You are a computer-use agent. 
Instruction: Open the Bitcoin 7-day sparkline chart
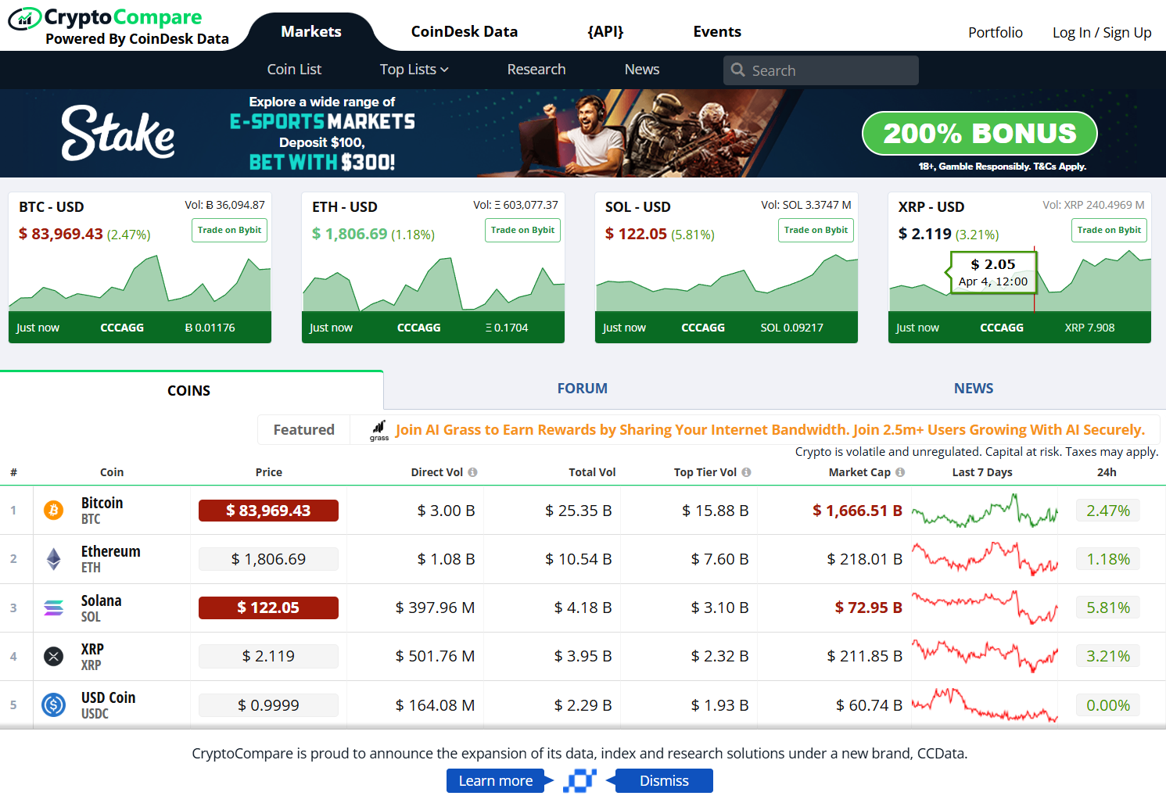(985, 511)
